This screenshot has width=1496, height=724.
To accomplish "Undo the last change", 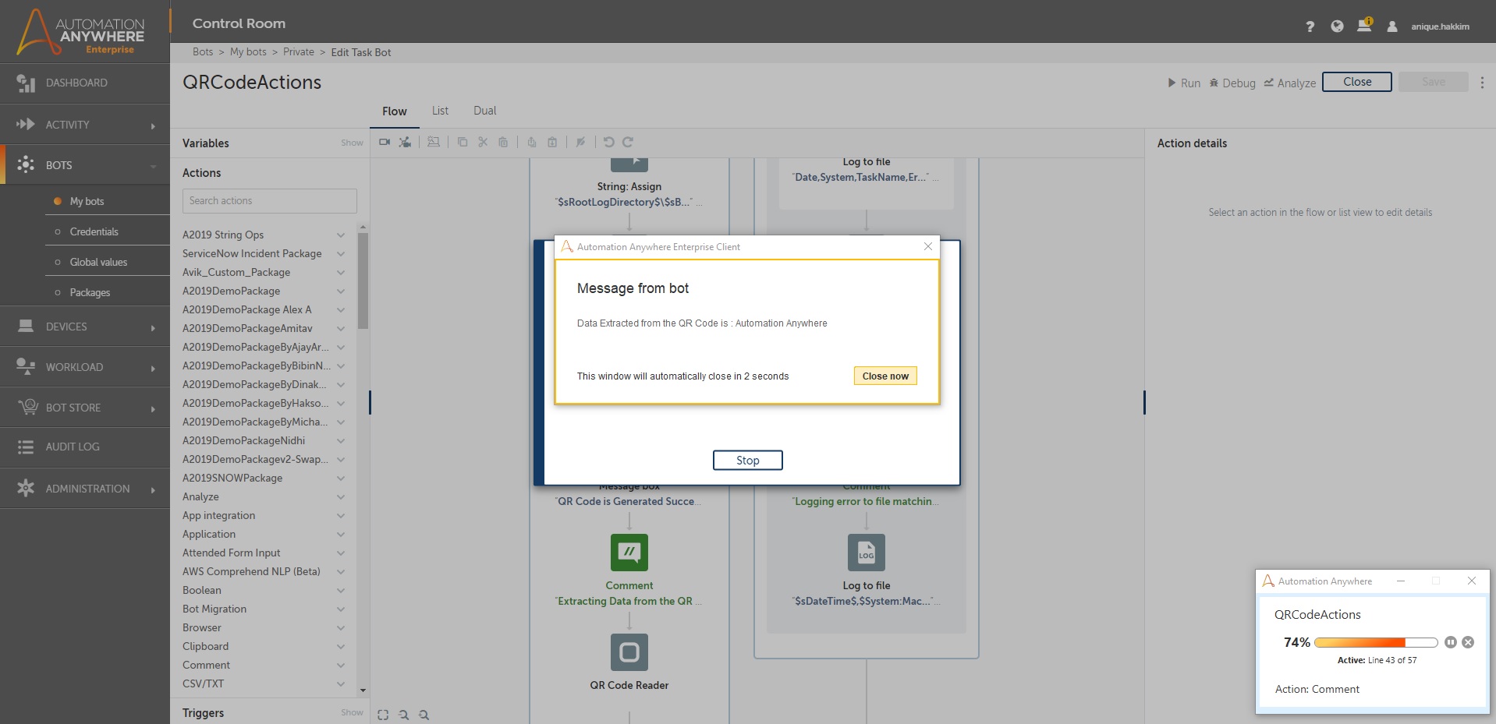I will 609,142.
